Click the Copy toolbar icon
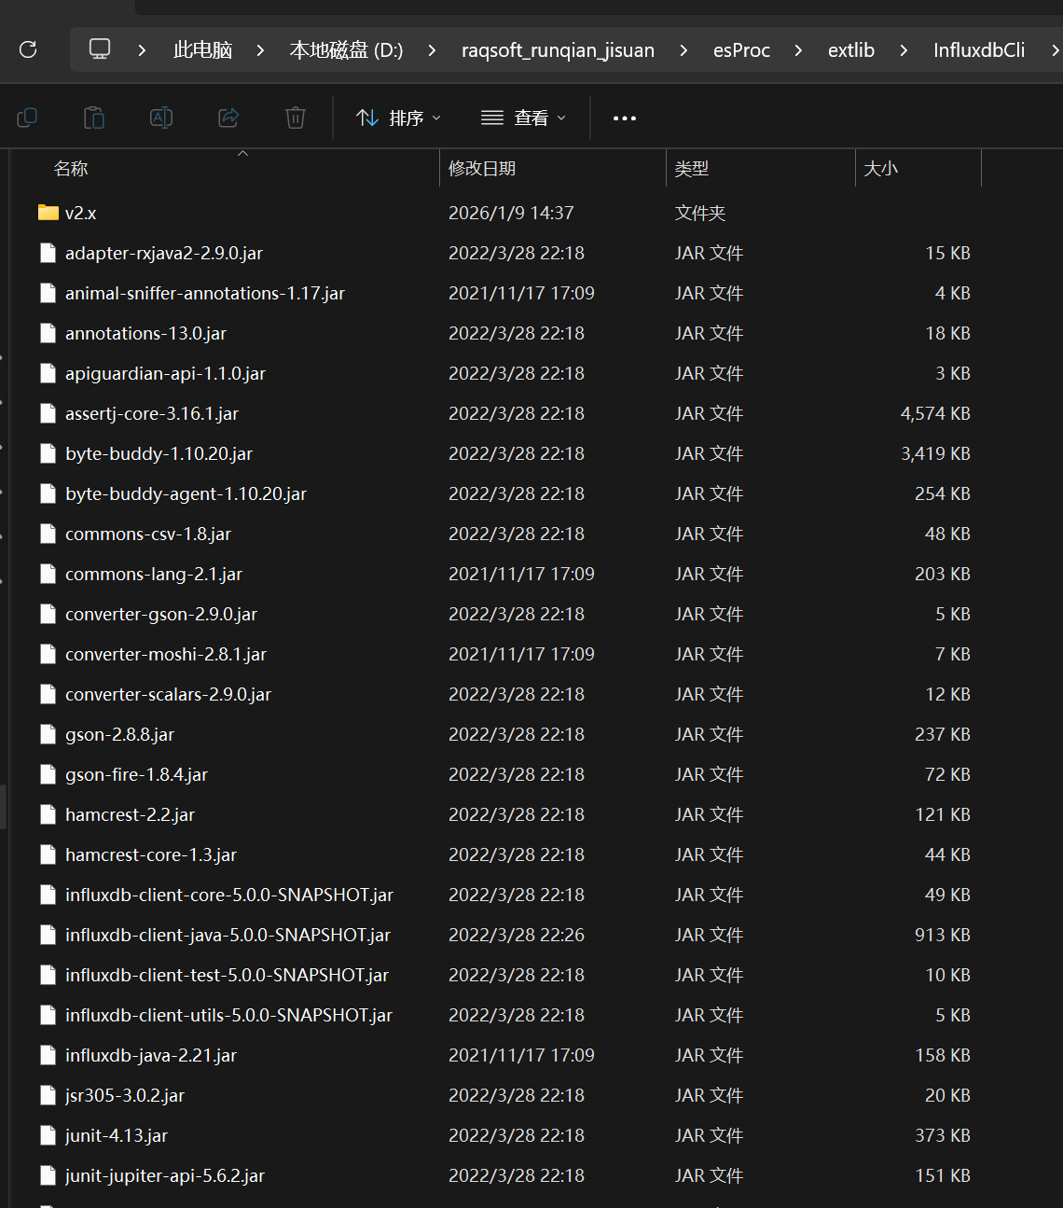This screenshot has height=1208, width=1063. [x=27, y=118]
